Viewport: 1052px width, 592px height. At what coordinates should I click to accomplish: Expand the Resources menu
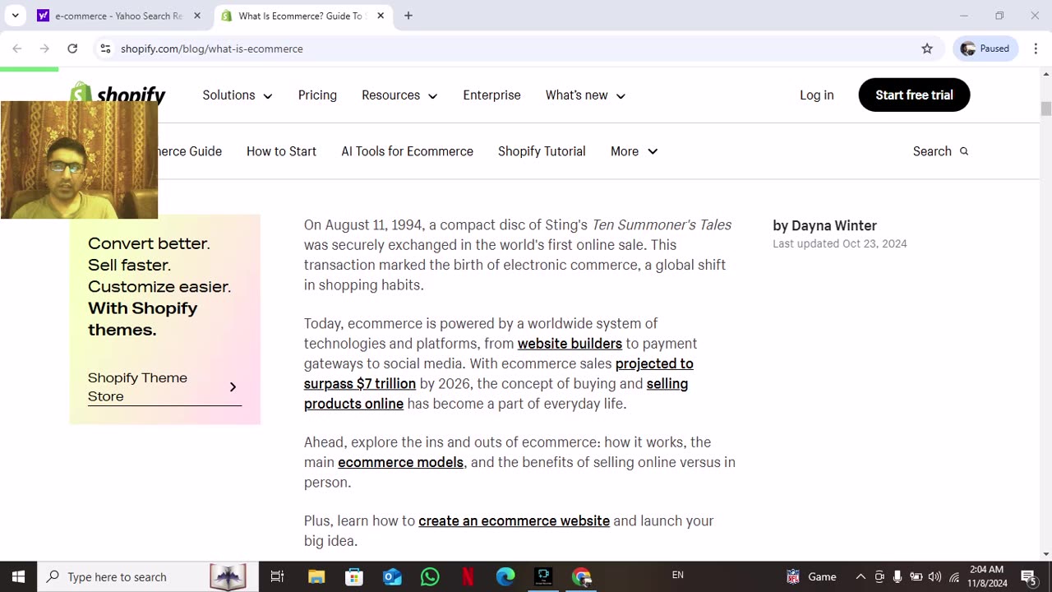(399, 95)
